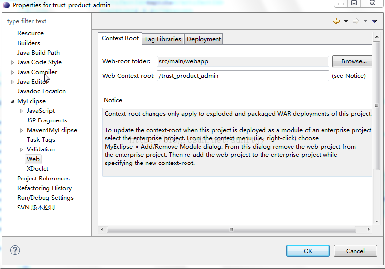Viewport: 385px width, 269px height.
Task: Select Java Editor item
Action: pyautogui.click(x=33, y=82)
